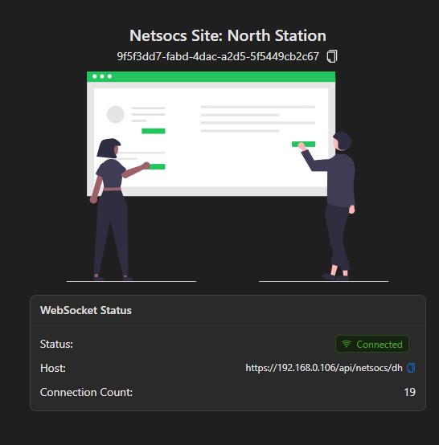Image resolution: width=439 pixels, height=445 pixels.
Task: Copy the host URL using the blue icon
Action: pos(411,368)
